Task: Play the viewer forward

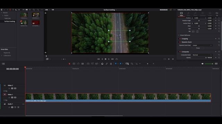Action: pyautogui.click(x=109, y=59)
